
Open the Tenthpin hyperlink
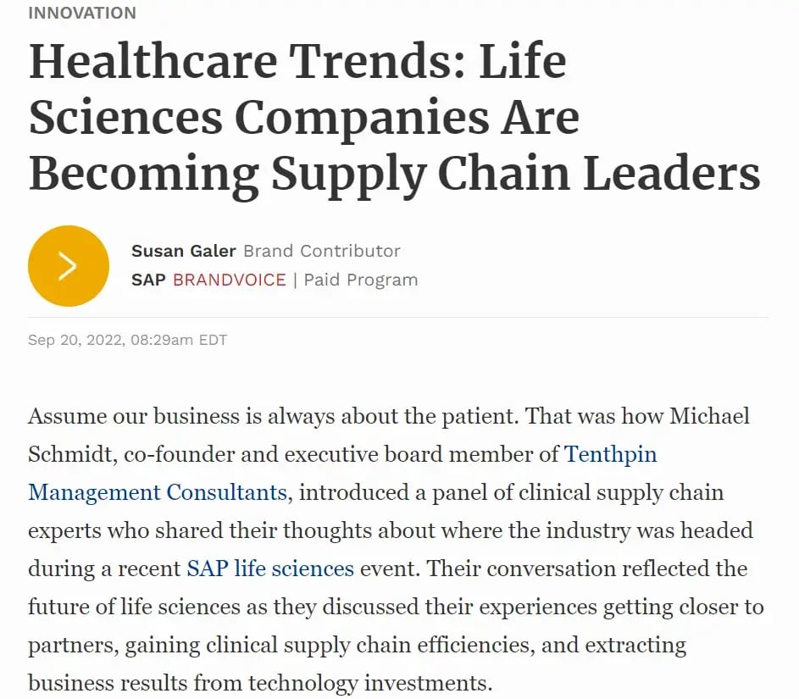tap(611, 454)
